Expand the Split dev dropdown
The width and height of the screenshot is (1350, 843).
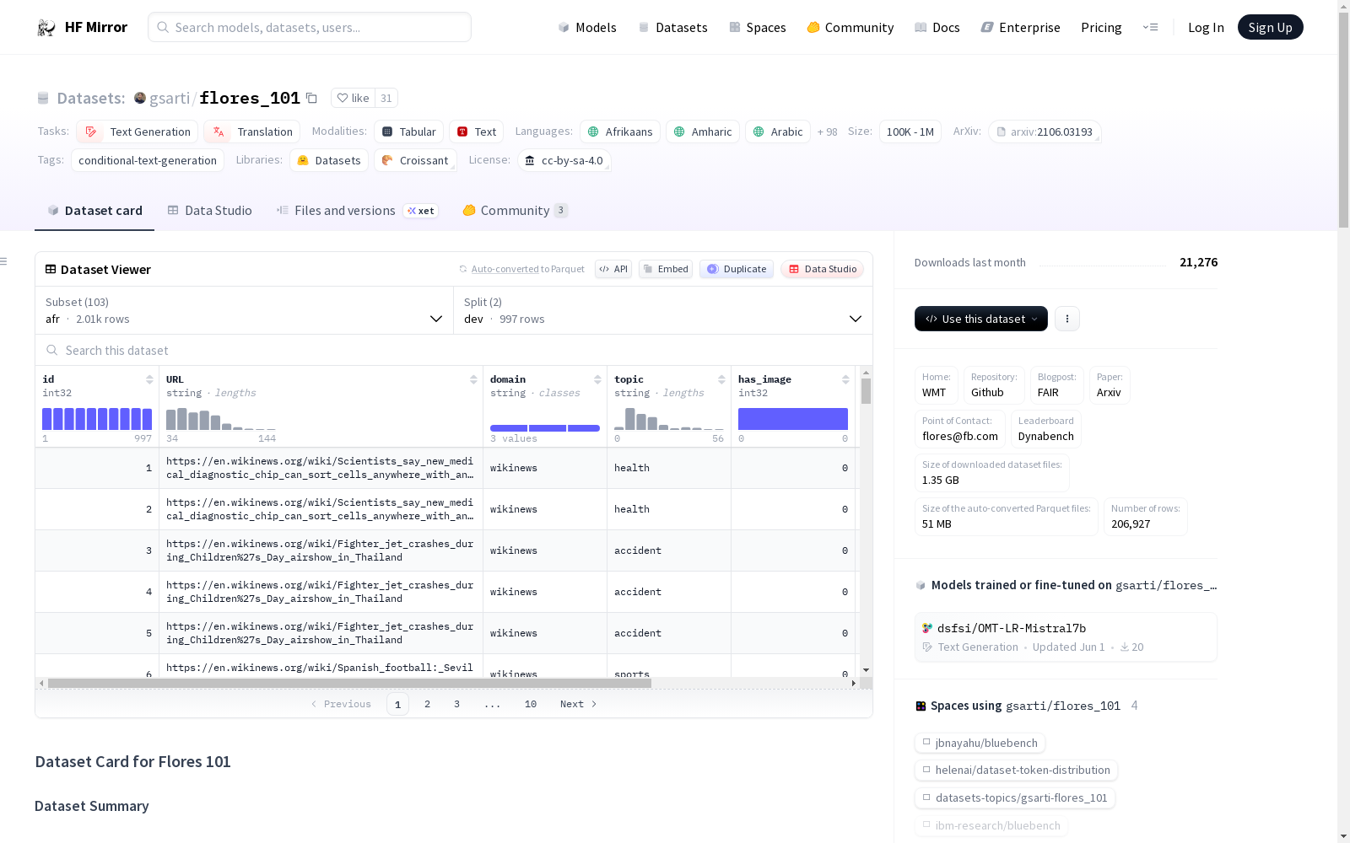(x=663, y=310)
